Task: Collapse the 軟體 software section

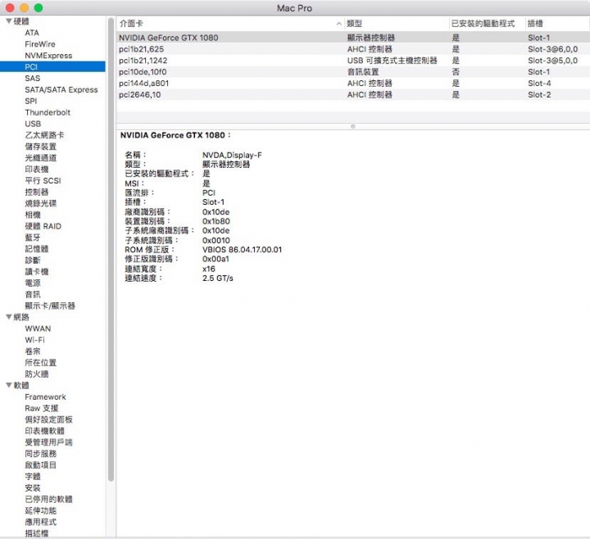Action: 9,385
